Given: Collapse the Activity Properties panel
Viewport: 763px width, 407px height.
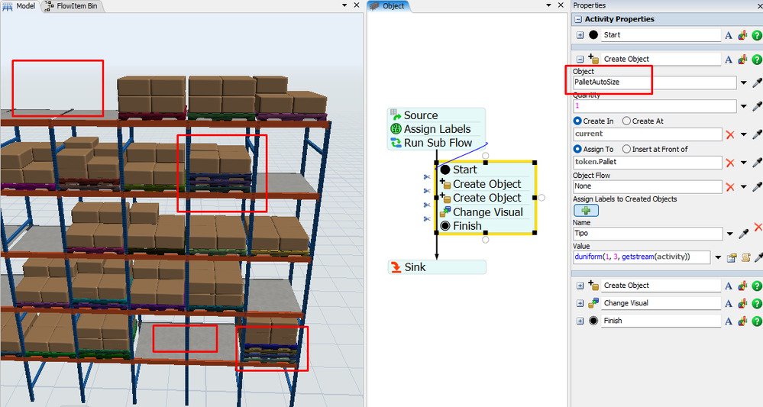Looking at the screenshot, I should pos(578,19).
